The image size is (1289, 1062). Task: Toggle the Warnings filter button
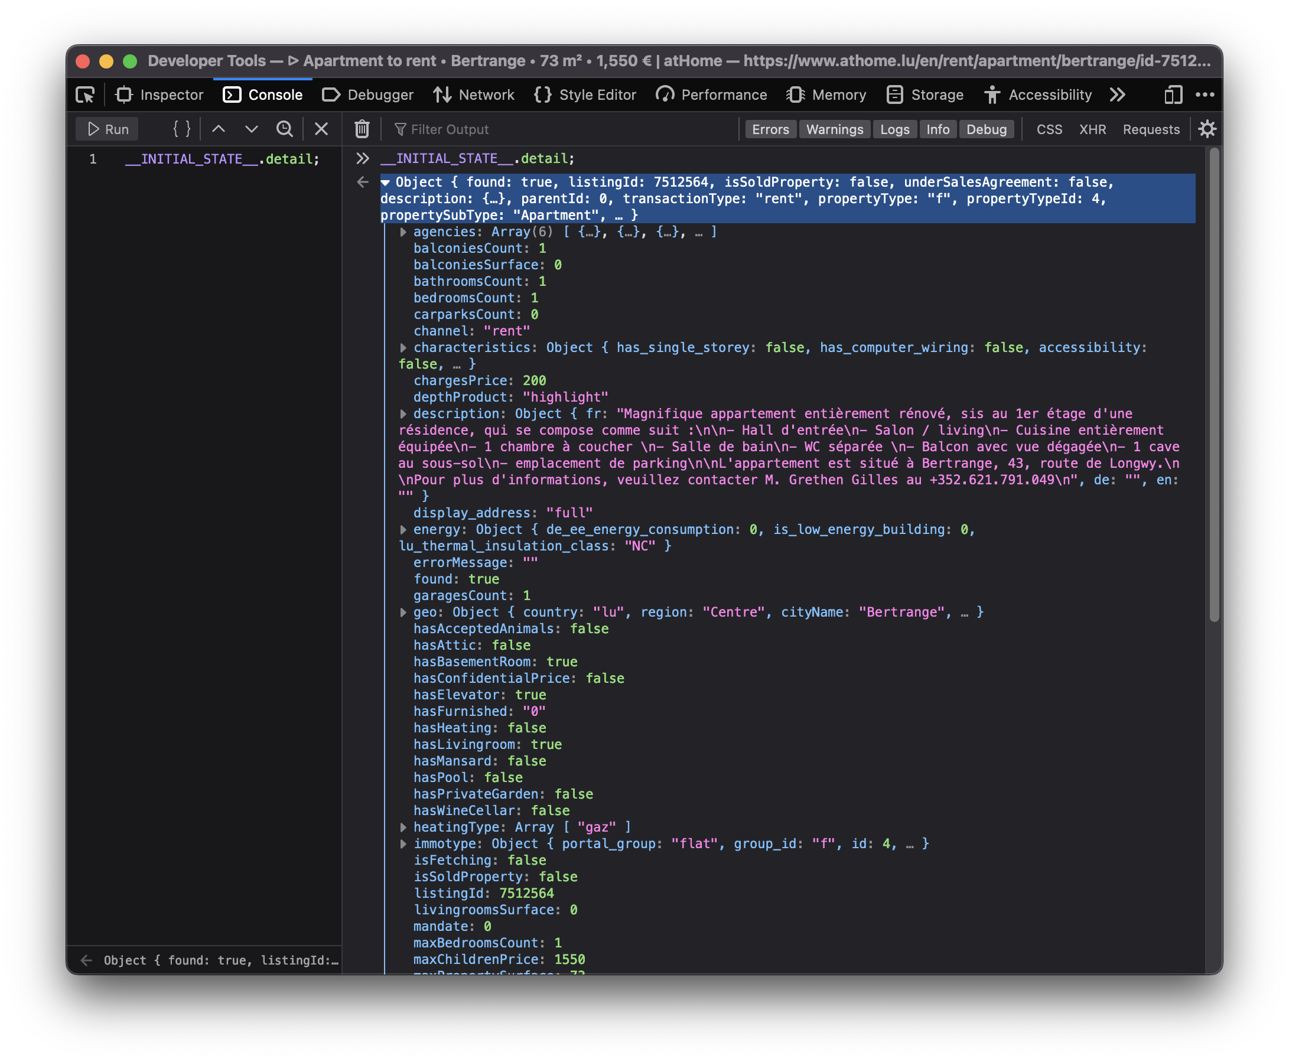(834, 129)
